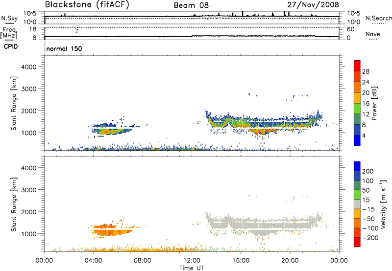Select the "N.Sky" legend label
This screenshot has height=271, width=392.
pos(9,18)
